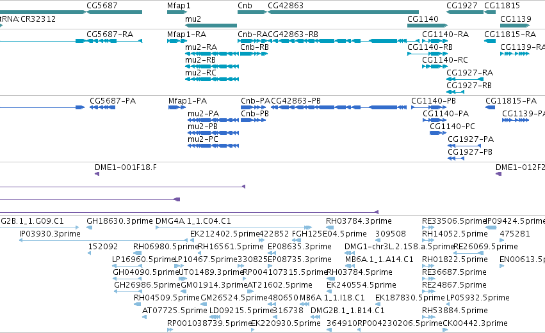The image size is (545, 333).
Task: Click EST label FGH125E04.5prime
Action: tap(329, 234)
